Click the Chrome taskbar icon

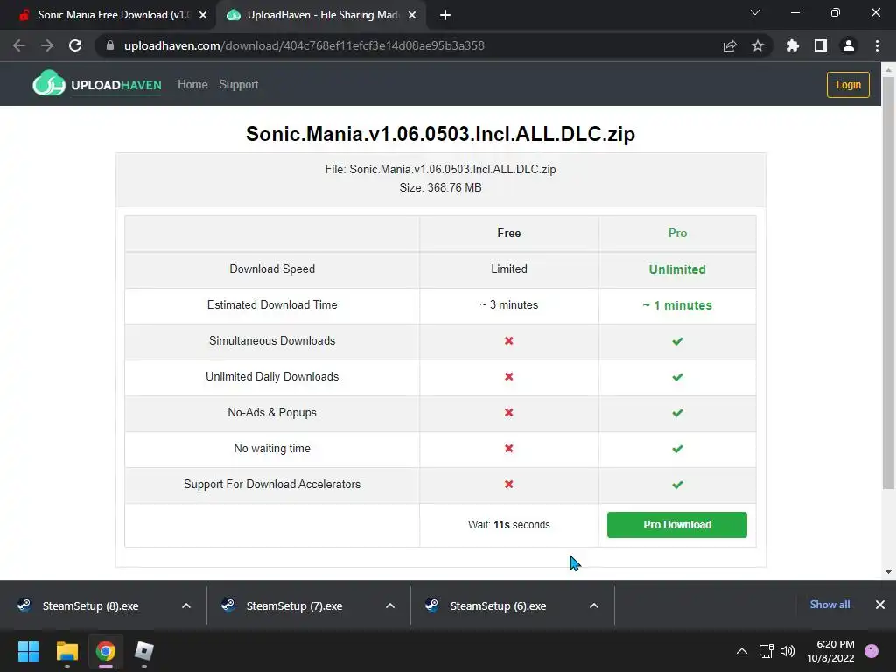(106, 651)
